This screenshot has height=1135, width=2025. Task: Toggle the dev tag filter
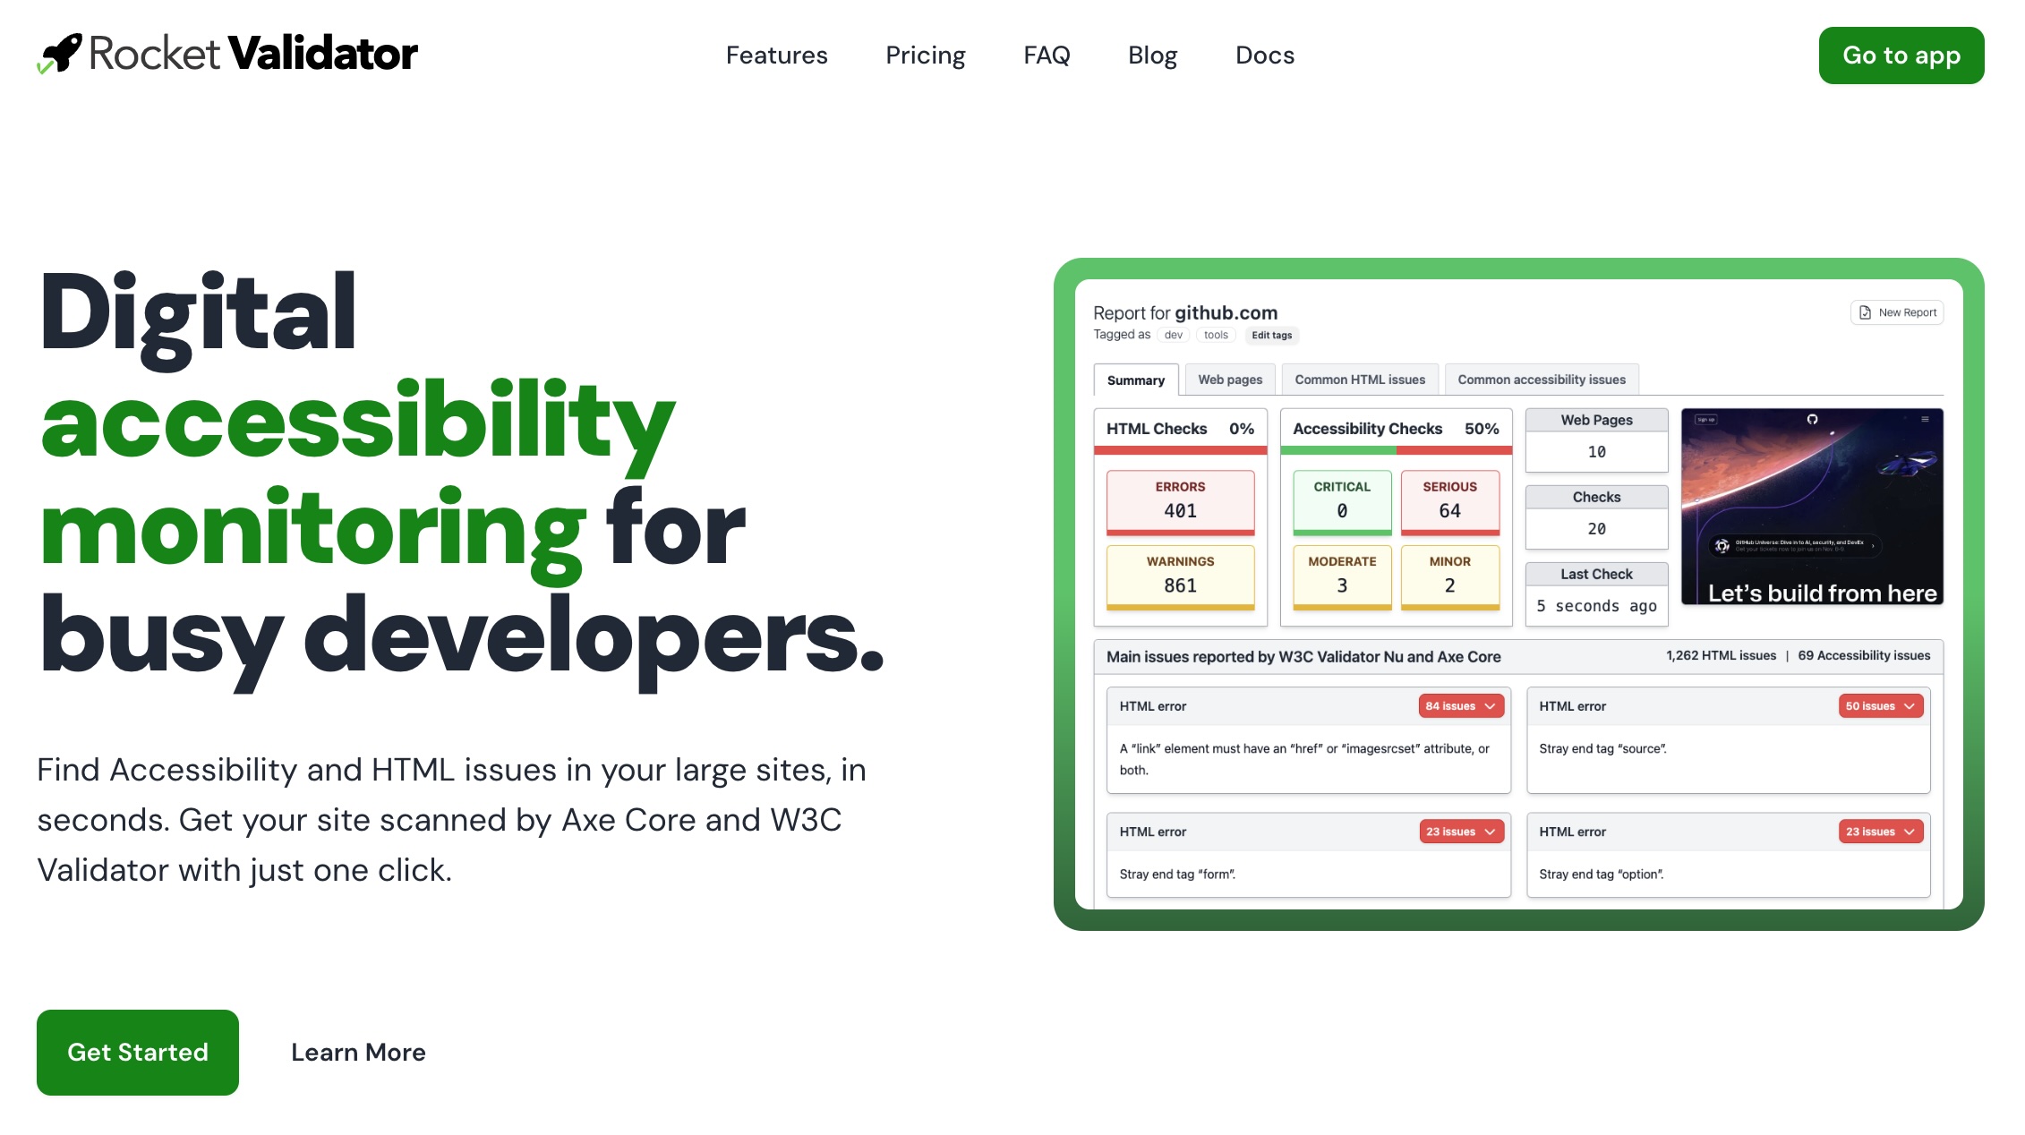click(x=1173, y=334)
